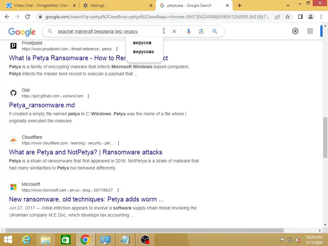Open Chrome profile avatar
The image size is (328, 246).
311,17
